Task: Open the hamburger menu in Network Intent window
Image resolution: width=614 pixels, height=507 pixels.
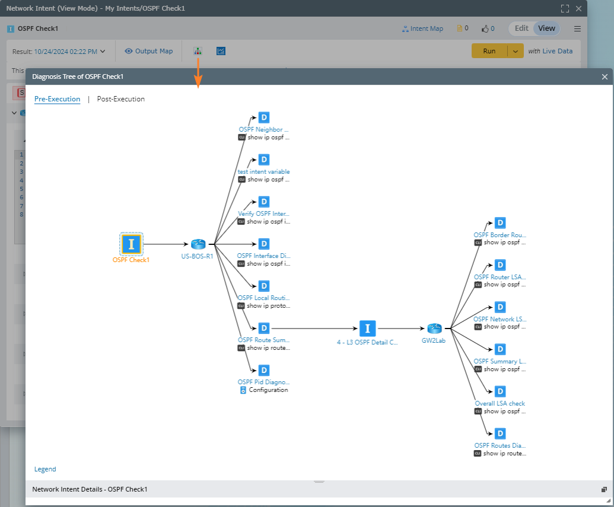Action: (577, 28)
